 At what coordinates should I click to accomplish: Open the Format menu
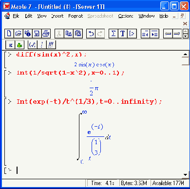pos(76,16)
